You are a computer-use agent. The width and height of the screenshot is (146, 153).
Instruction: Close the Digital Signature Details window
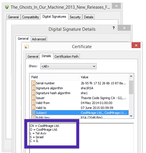pyautogui.click(x=124, y=28)
